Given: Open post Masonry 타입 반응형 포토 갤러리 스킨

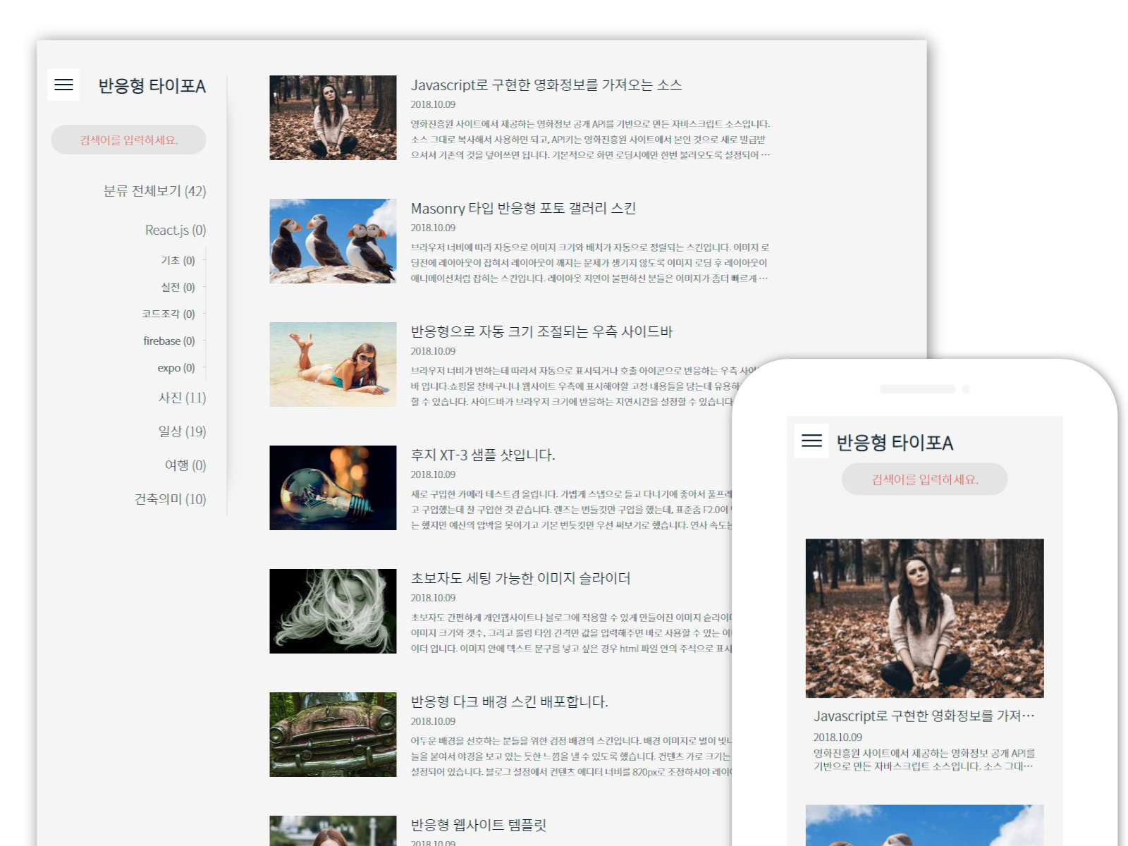Looking at the screenshot, I should point(523,208).
